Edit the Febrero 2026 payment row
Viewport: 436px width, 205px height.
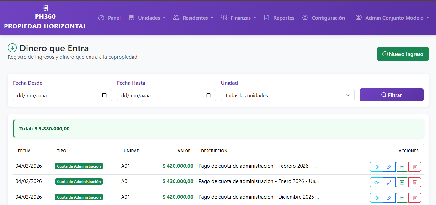389,167
